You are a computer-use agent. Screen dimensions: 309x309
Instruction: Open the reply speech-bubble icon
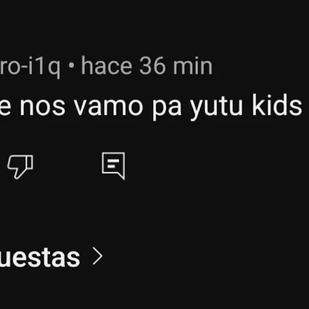pyautogui.click(x=113, y=166)
